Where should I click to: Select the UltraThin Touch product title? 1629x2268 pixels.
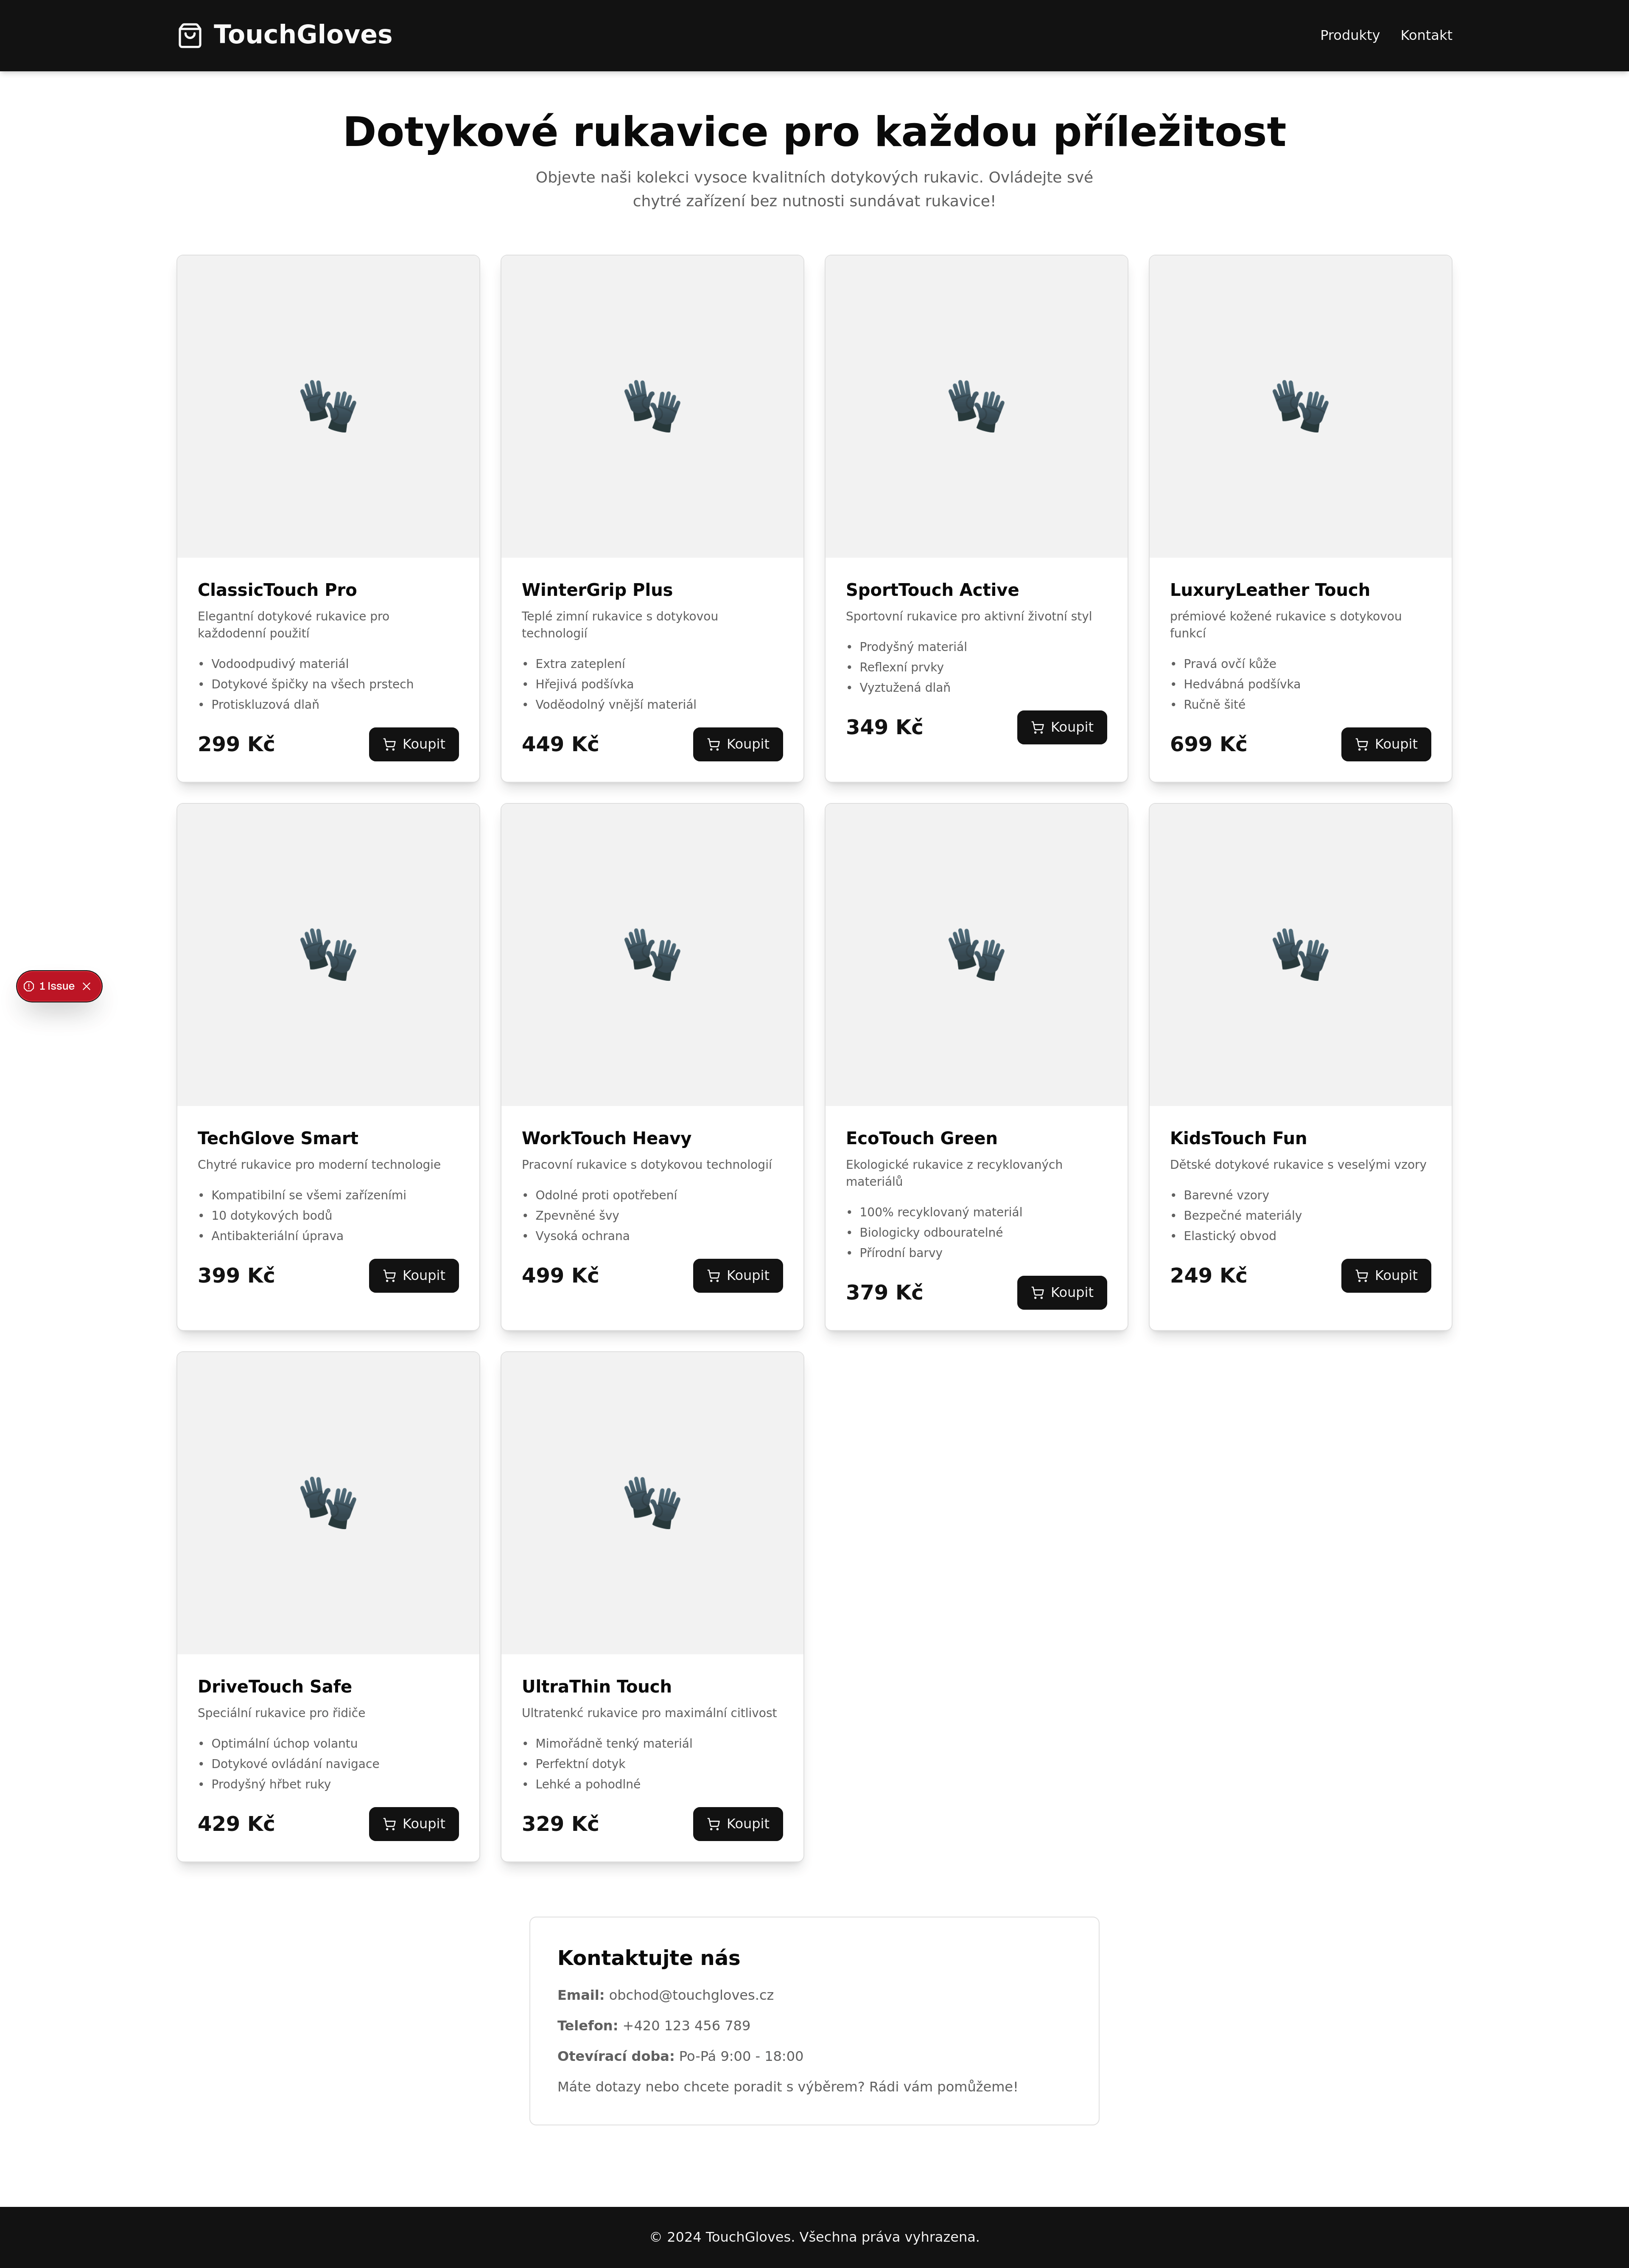pyautogui.click(x=596, y=1686)
